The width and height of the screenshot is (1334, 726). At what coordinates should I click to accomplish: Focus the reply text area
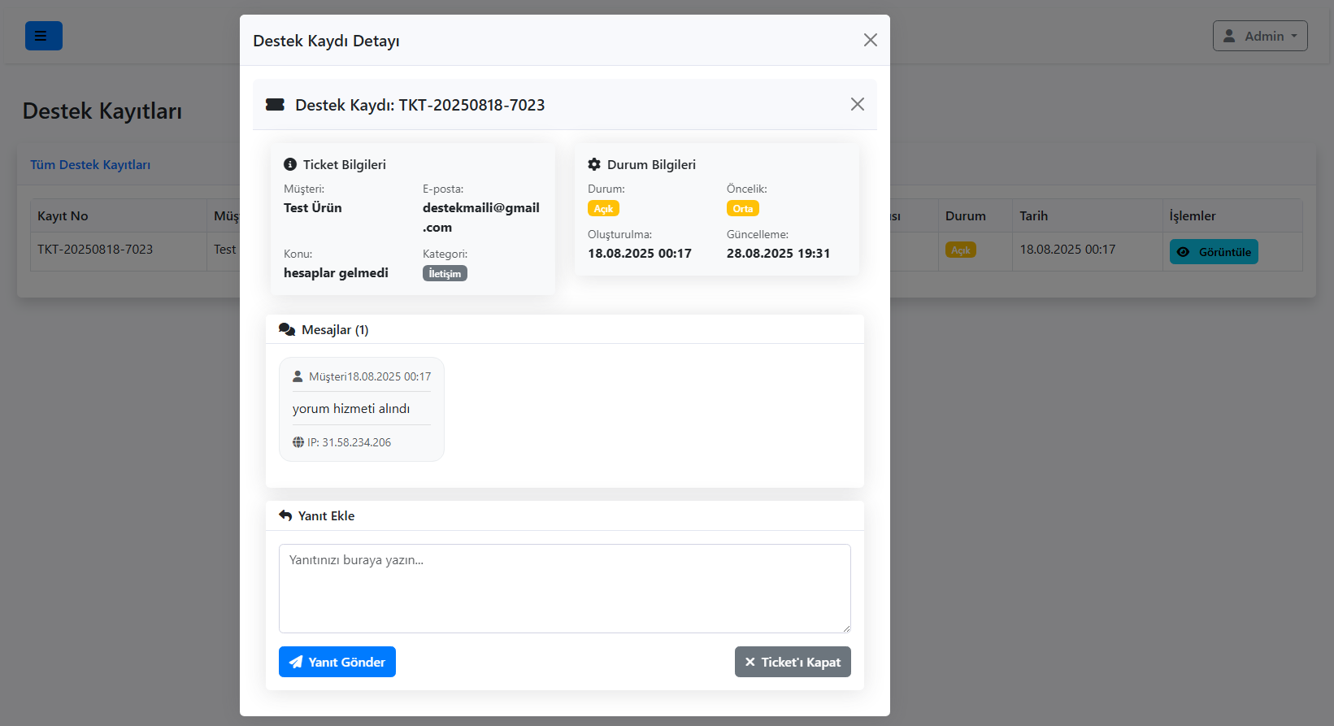[565, 589]
